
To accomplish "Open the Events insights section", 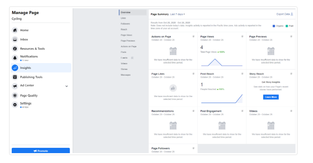I will pos(124,58).
